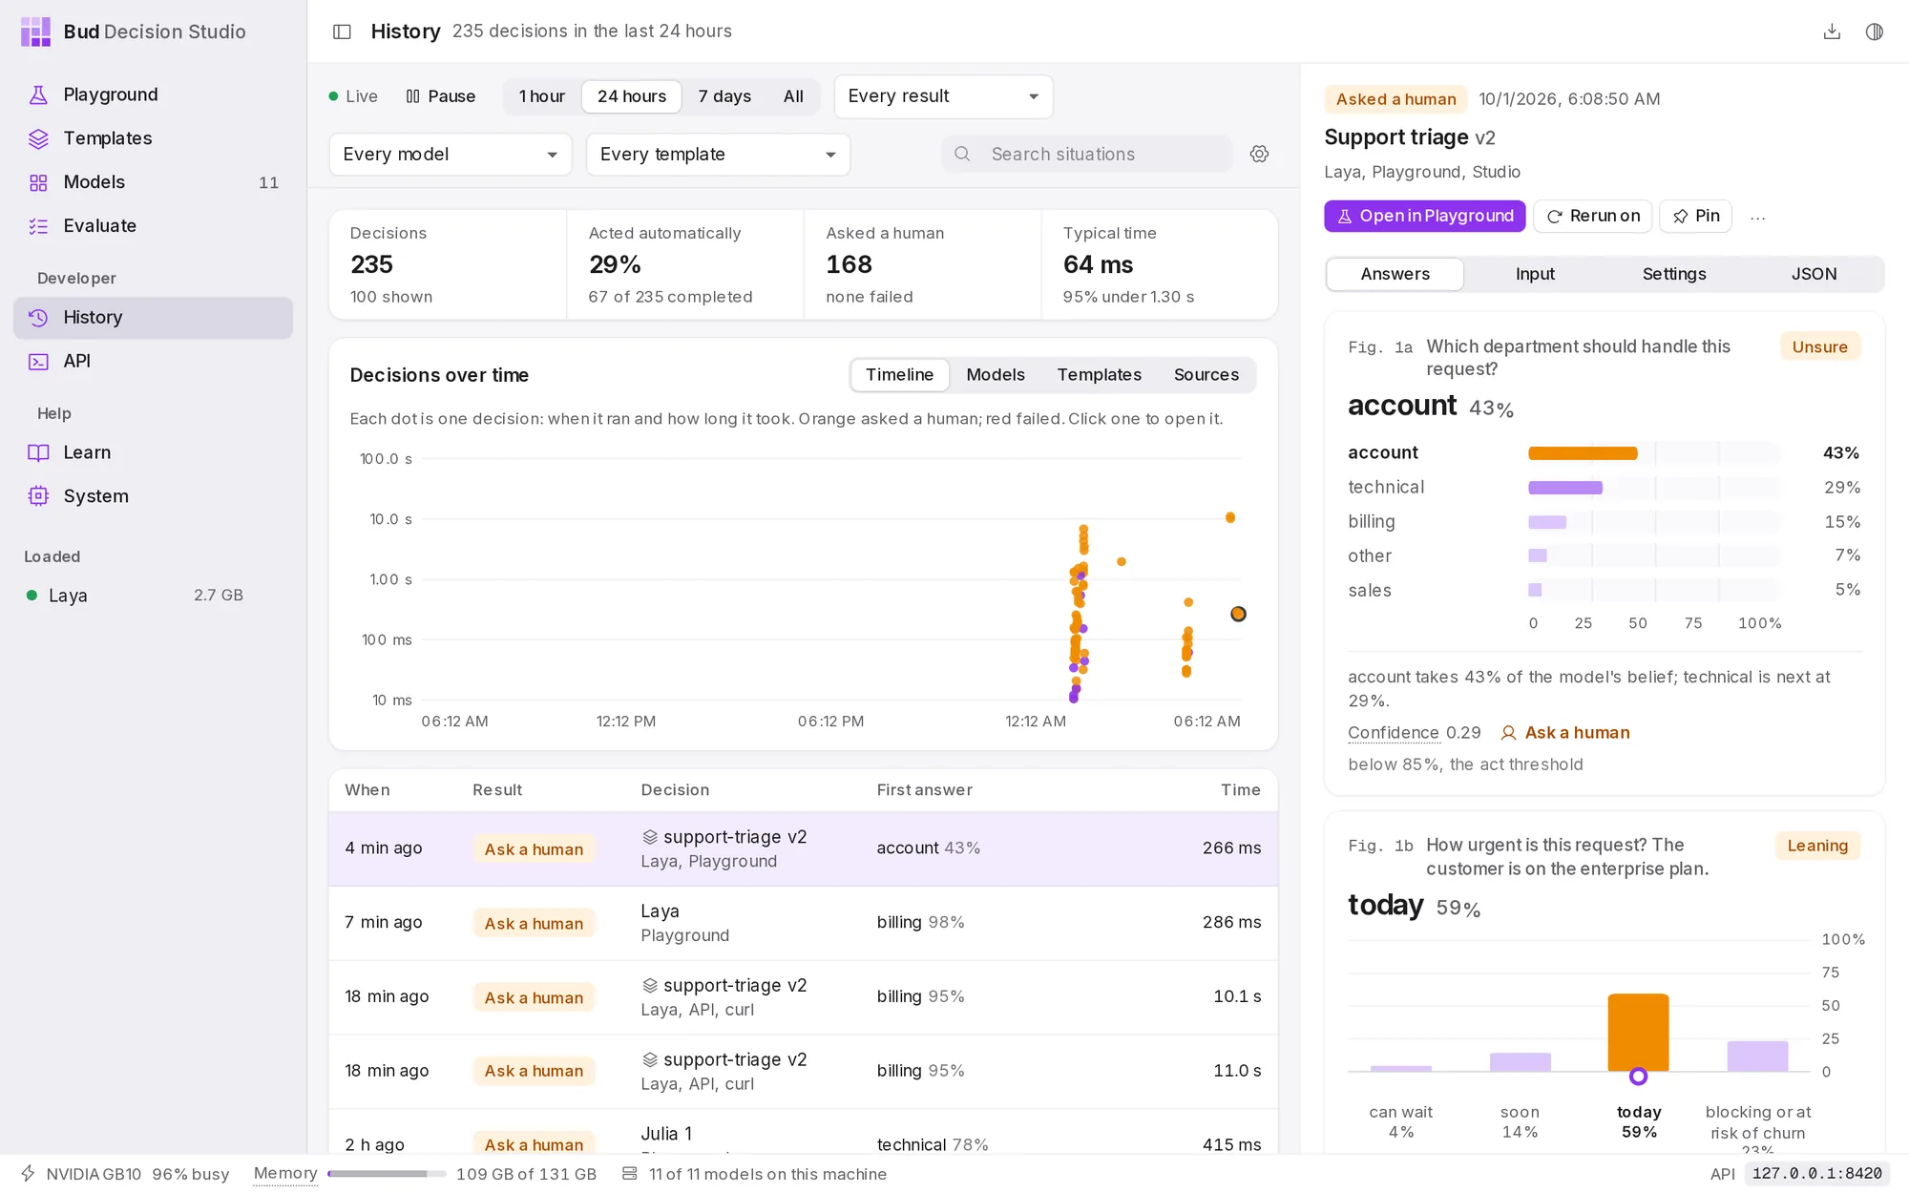Viewport: 1909px width, 1193px height.
Task: Collapse the sidebar panel toggle
Action: click(x=342, y=31)
